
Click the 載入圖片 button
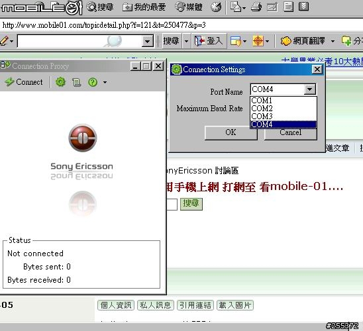[235, 305]
